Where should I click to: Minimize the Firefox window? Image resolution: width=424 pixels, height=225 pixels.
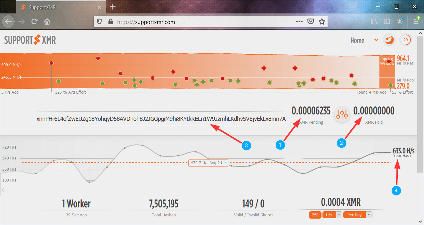[379, 6]
